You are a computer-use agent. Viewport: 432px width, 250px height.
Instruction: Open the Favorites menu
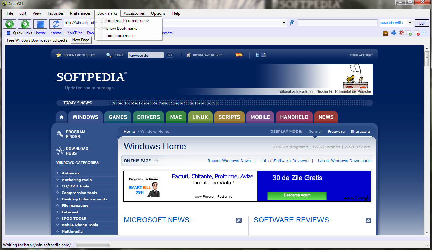(55, 13)
